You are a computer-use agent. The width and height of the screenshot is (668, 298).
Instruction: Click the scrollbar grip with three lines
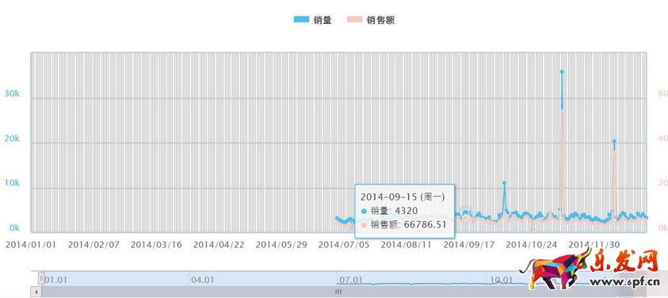click(x=338, y=292)
